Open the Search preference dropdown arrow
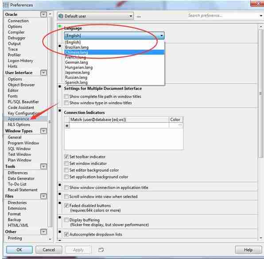 (260, 15)
